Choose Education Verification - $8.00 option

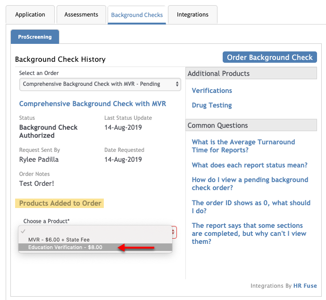(x=95, y=247)
